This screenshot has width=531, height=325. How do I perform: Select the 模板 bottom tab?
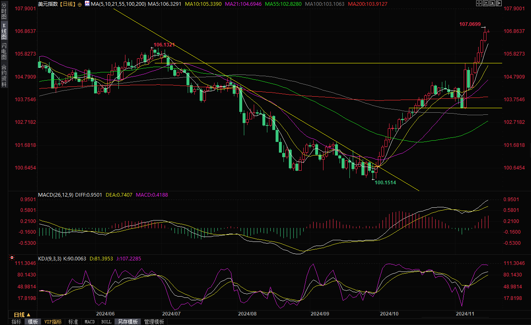click(x=33, y=322)
